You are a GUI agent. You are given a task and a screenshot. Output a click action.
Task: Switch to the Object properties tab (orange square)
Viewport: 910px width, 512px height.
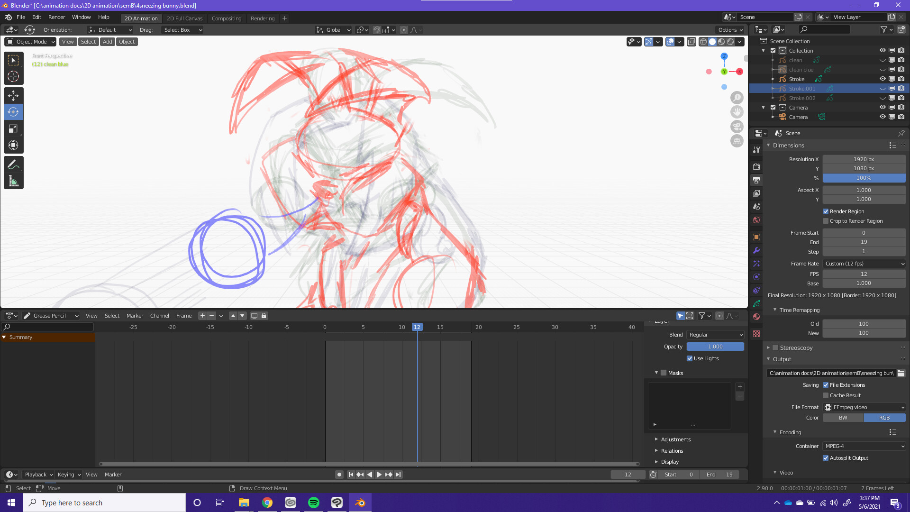click(756, 237)
